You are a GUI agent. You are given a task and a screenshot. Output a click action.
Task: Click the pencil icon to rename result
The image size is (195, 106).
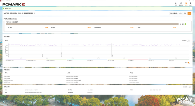point(35,13)
